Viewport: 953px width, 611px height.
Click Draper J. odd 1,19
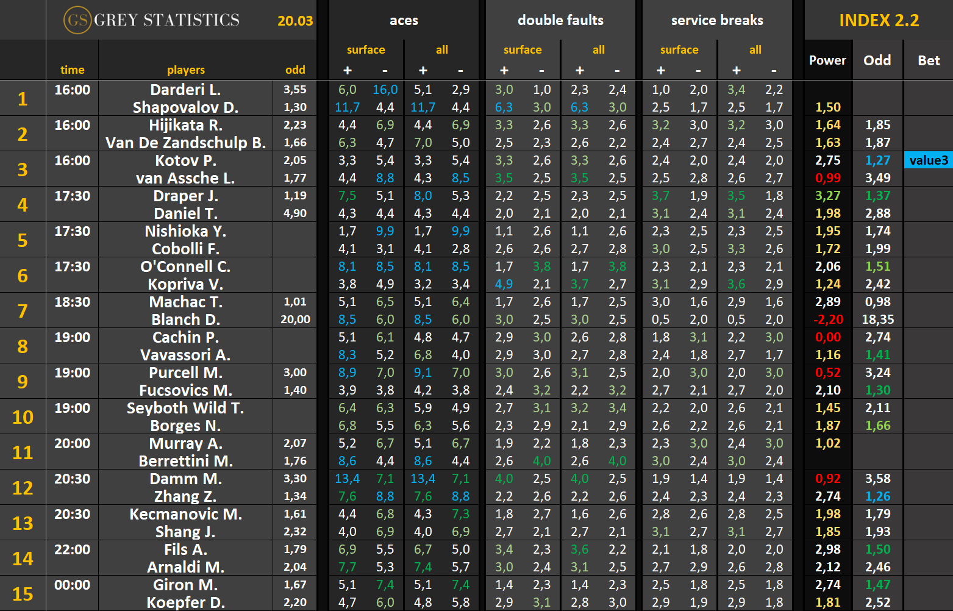295,196
